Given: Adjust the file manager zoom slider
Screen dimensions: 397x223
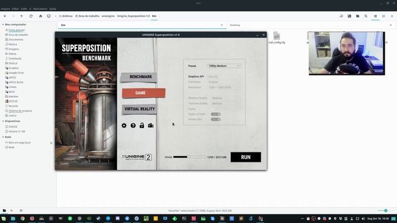Looking at the screenshot, I should tap(386, 211).
